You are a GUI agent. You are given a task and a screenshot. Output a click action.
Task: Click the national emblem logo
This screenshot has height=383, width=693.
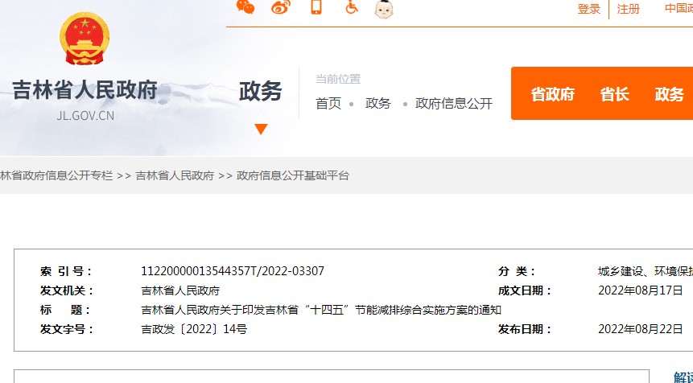point(85,39)
